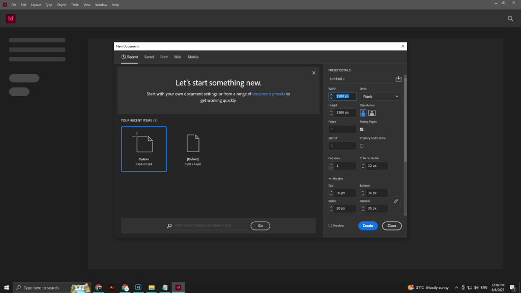Dismiss the 'Let's start something new' banner
The image size is (521, 293).
tap(313, 73)
